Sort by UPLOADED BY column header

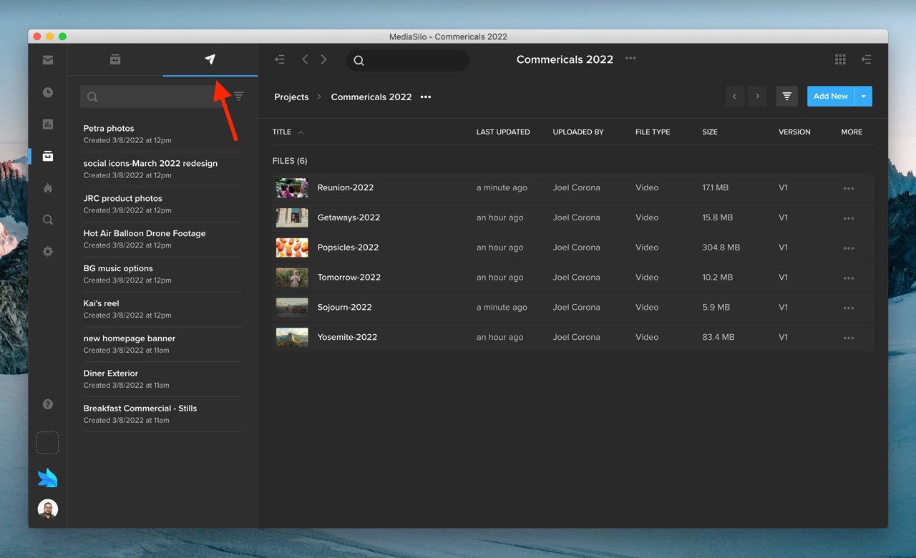[578, 132]
